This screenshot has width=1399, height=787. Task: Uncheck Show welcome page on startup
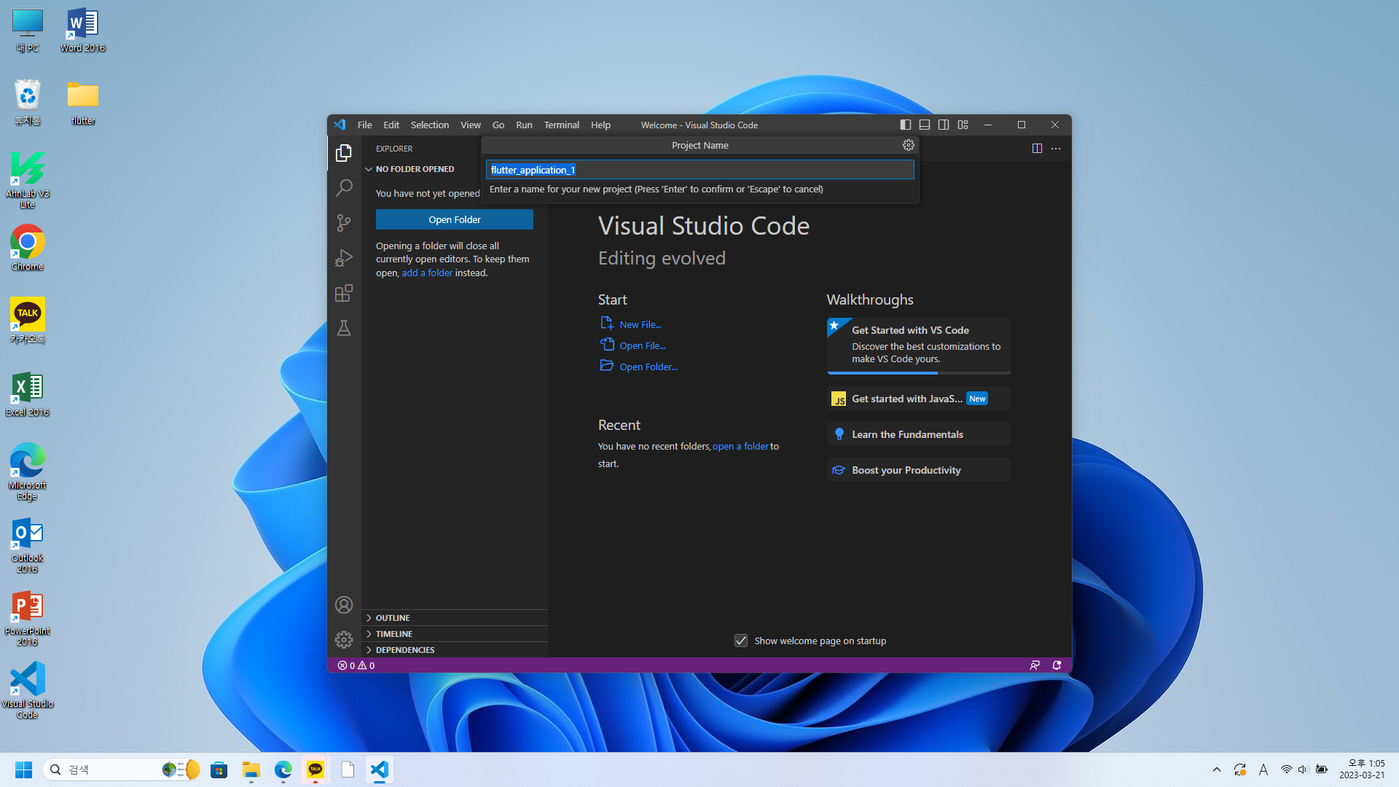click(x=741, y=641)
